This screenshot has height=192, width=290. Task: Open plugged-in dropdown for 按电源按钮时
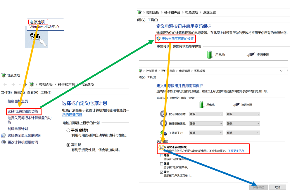click(x=243, y=114)
